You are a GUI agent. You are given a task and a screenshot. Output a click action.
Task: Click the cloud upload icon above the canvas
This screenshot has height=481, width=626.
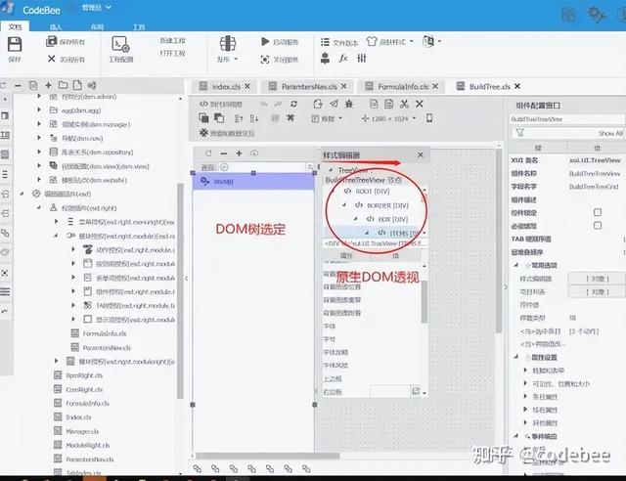pyautogui.click(x=254, y=153)
